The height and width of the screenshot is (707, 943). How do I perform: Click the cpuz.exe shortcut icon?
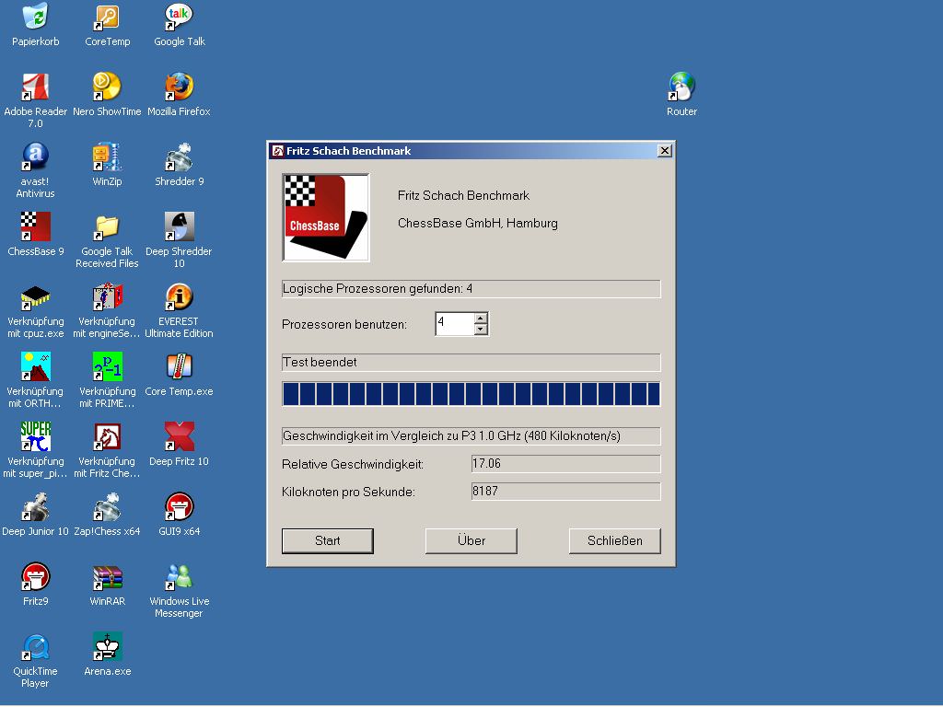click(36, 296)
